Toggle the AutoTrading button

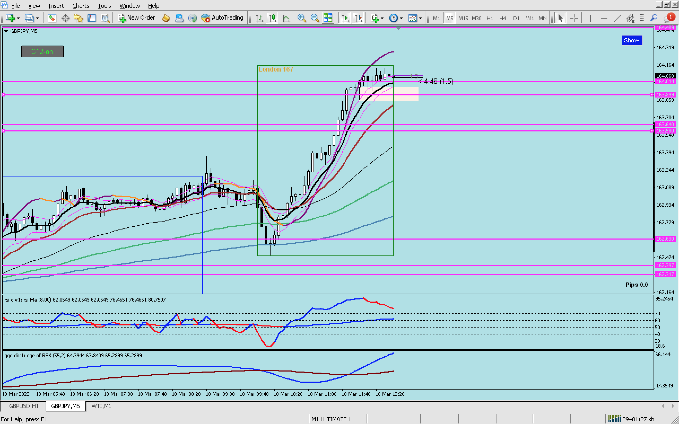pyautogui.click(x=222, y=18)
